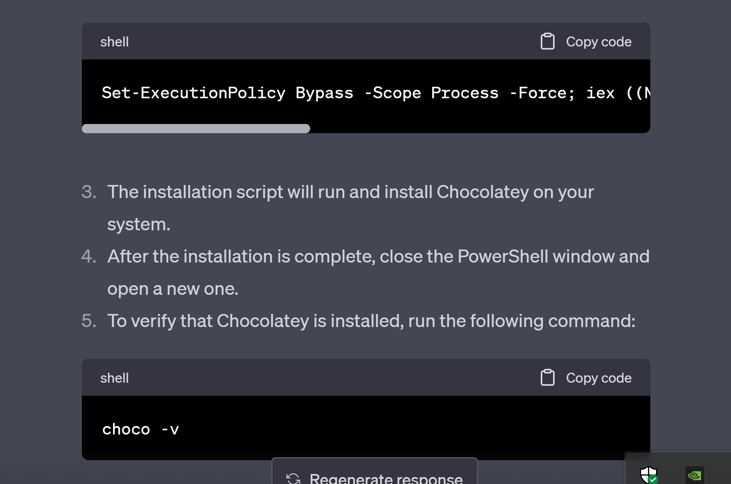Click the header bar of the choco code block
The width and height of the screenshot is (731, 484).
pyautogui.click(x=346, y=377)
